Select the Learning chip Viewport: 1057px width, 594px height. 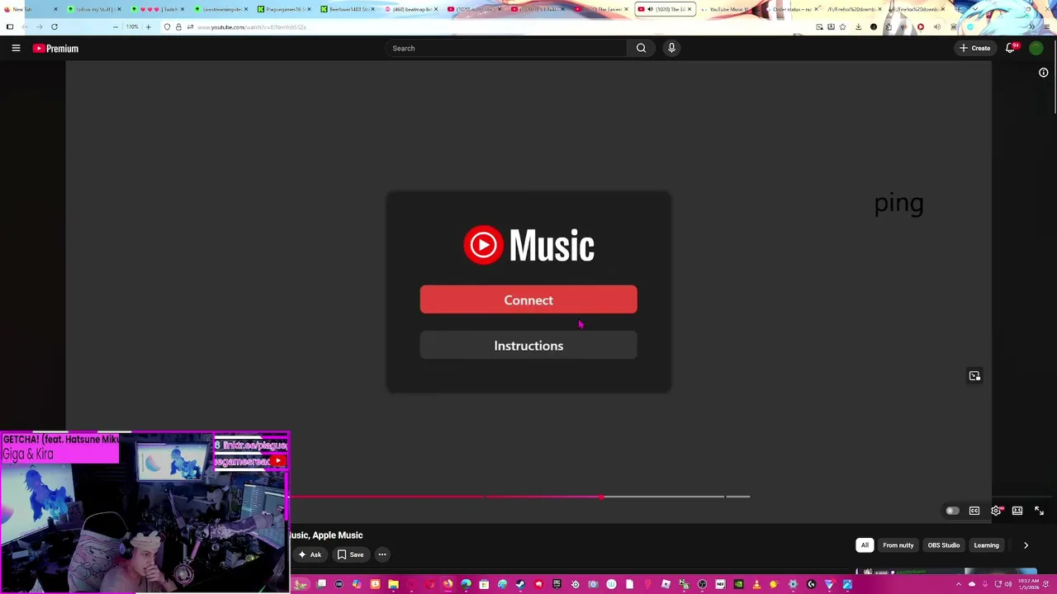tap(987, 545)
